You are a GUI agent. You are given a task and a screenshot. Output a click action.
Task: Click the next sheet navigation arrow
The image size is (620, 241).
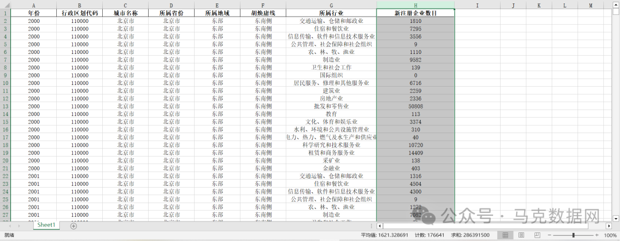19,226
